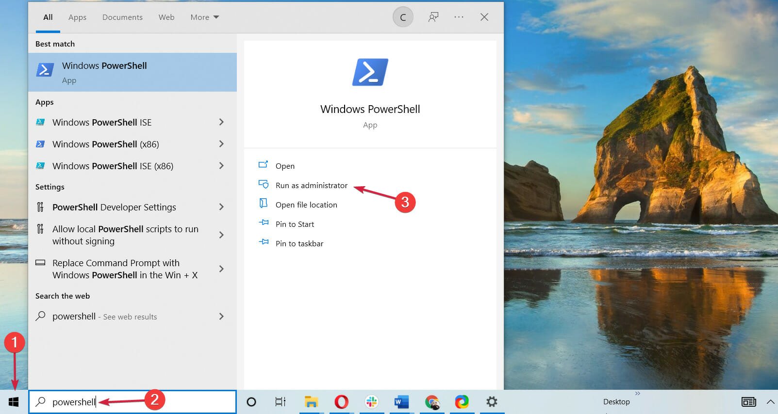Switch to the Apps search tab

77,17
